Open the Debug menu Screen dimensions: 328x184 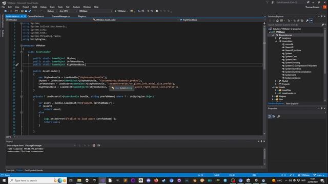click(x=43, y=7)
